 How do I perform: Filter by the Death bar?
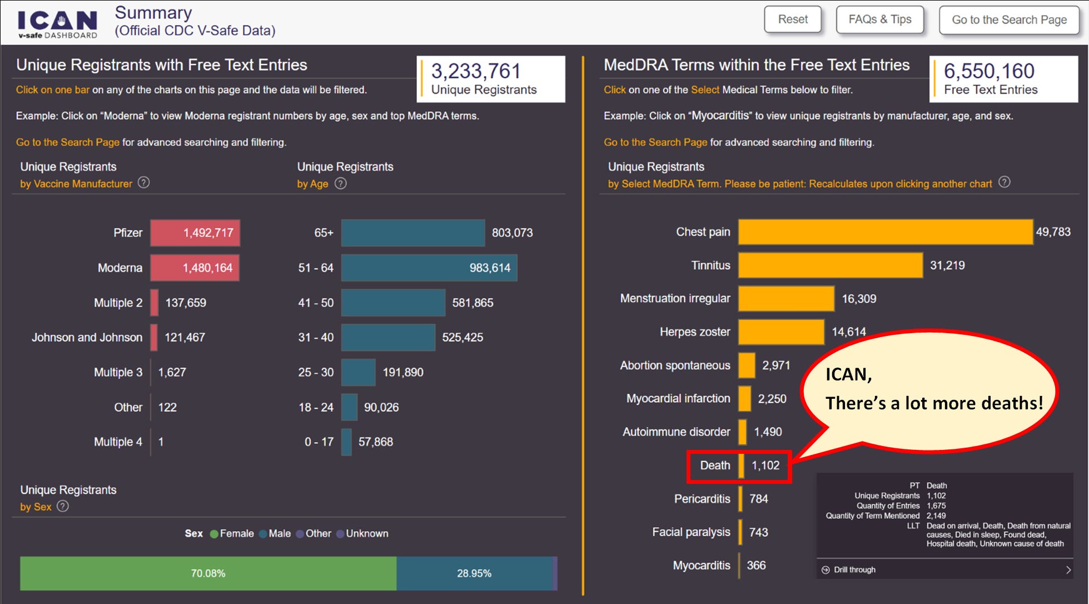click(x=741, y=466)
